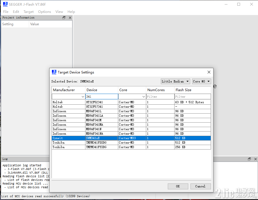Sort by Flash Size column header
Image resolution: width=258 pixels, height=200 pixels.
pos(192,90)
